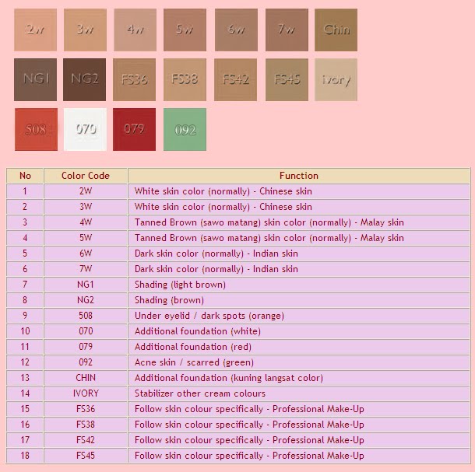Select the FS45 color swatch

tap(287, 79)
